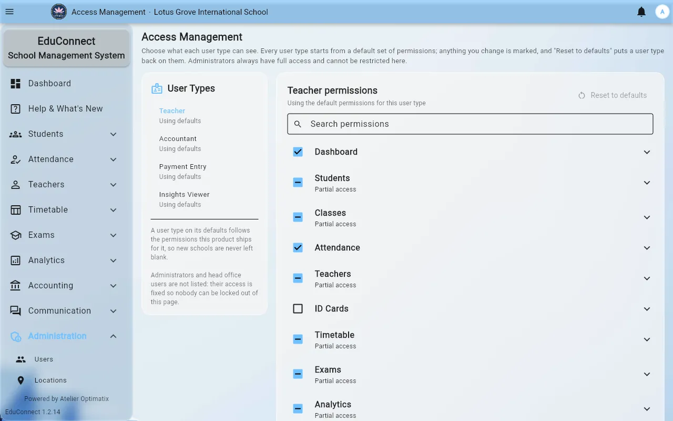The image size is (673, 421).
Task: Click the Students group icon in sidebar
Action: tap(16, 134)
